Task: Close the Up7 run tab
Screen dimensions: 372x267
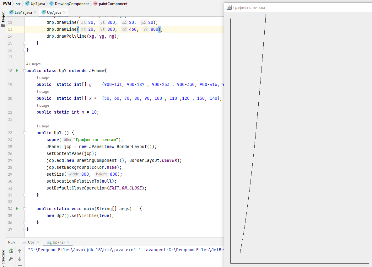Action: coord(38,242)
